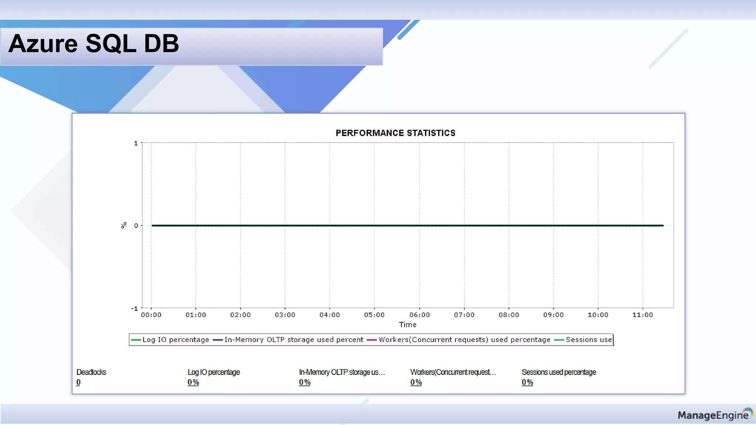Click the y-axis value 0 label

[136, 225]
